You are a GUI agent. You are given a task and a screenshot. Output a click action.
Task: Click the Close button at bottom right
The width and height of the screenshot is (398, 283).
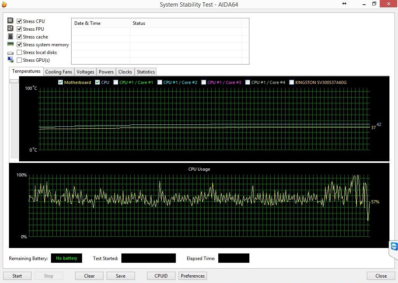point(381,276)
